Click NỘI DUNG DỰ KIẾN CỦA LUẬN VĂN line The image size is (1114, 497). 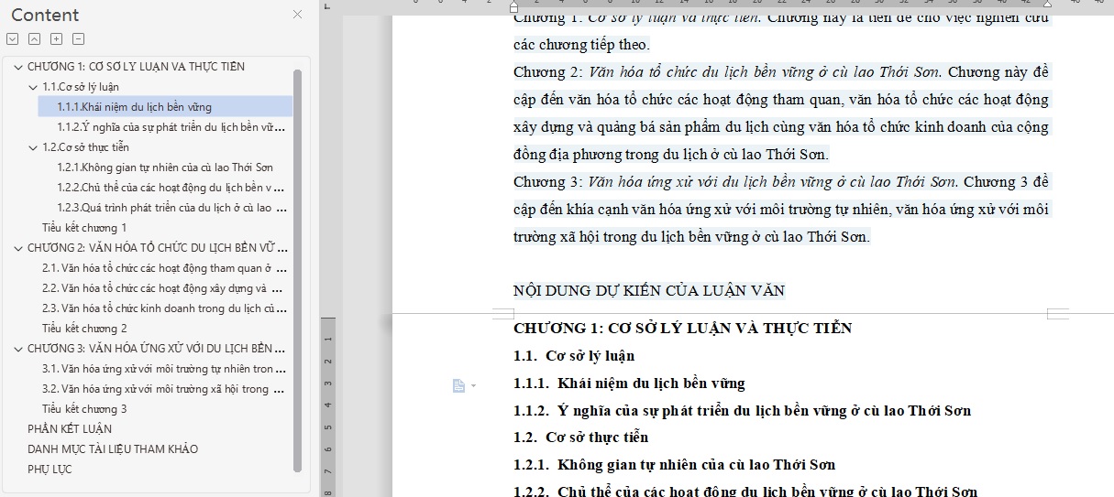[x=649, y=291]
